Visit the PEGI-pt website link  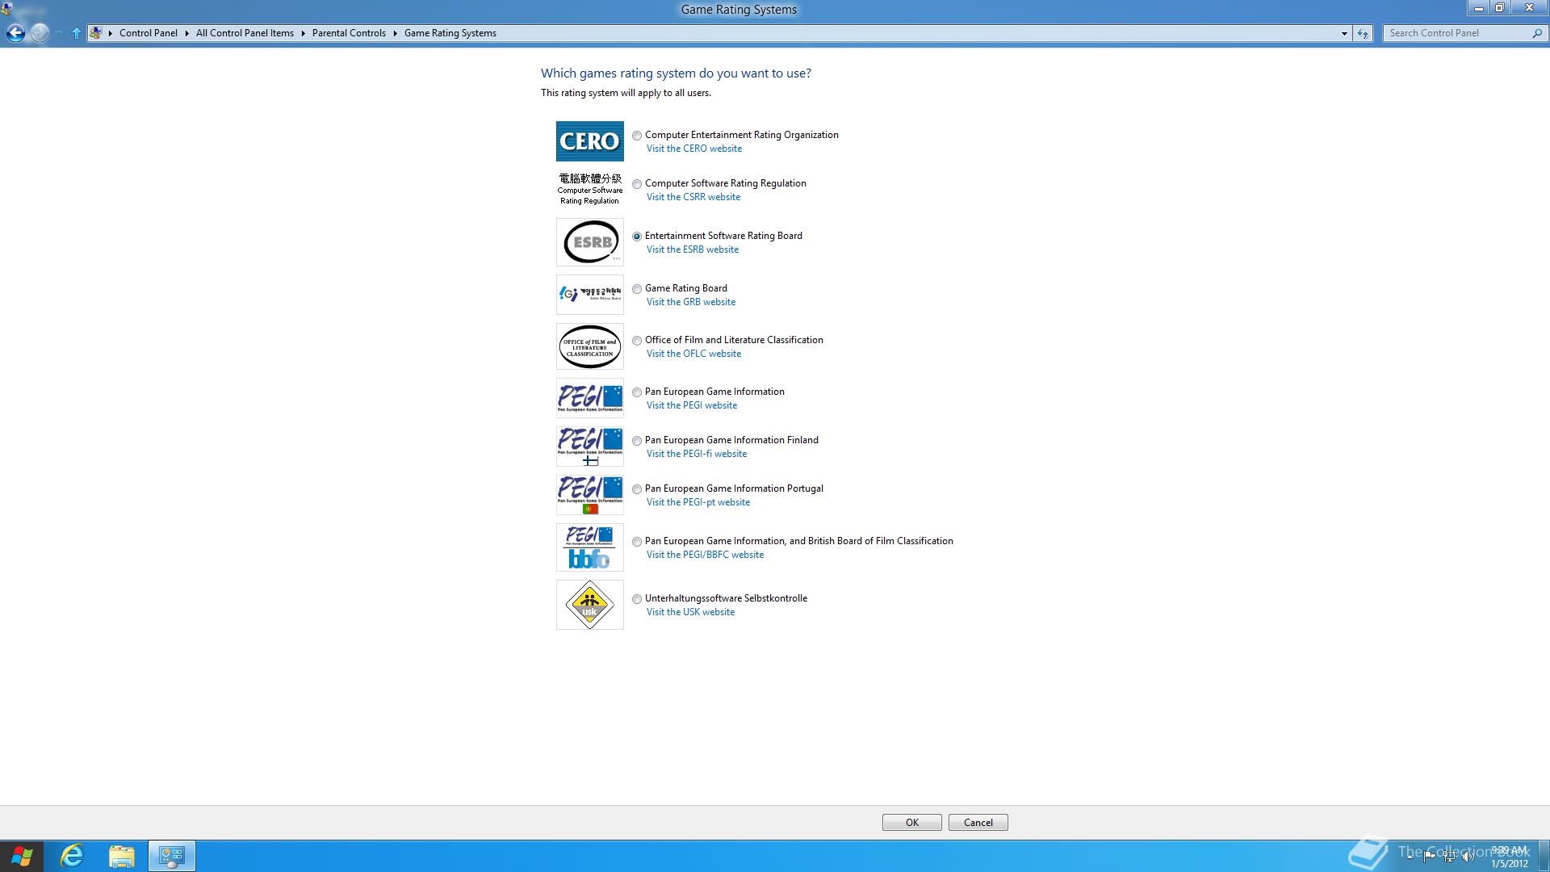pos(698,502)
